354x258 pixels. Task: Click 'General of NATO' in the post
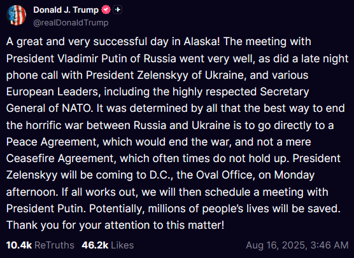click(x=50, y=109)
